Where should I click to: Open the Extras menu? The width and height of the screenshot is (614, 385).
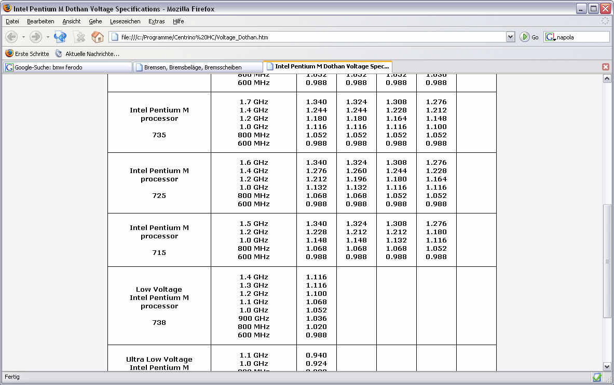point(157,21)
